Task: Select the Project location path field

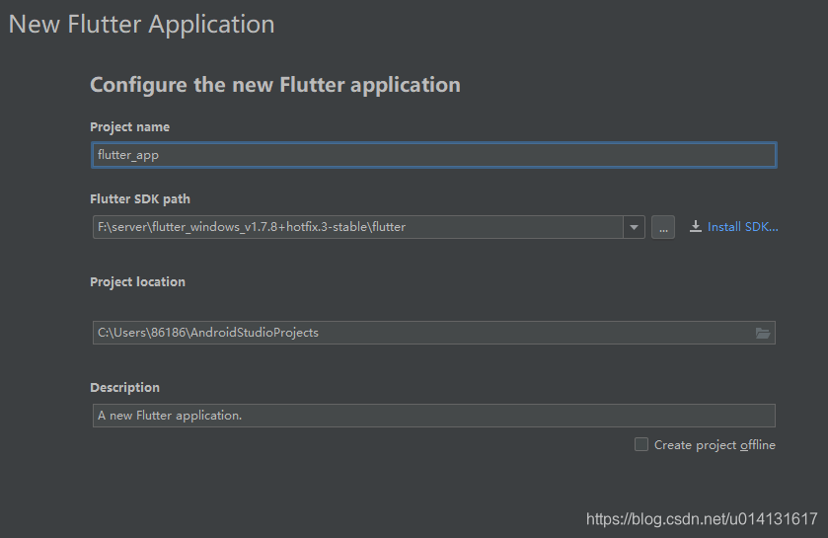Action: coord(433,333)
